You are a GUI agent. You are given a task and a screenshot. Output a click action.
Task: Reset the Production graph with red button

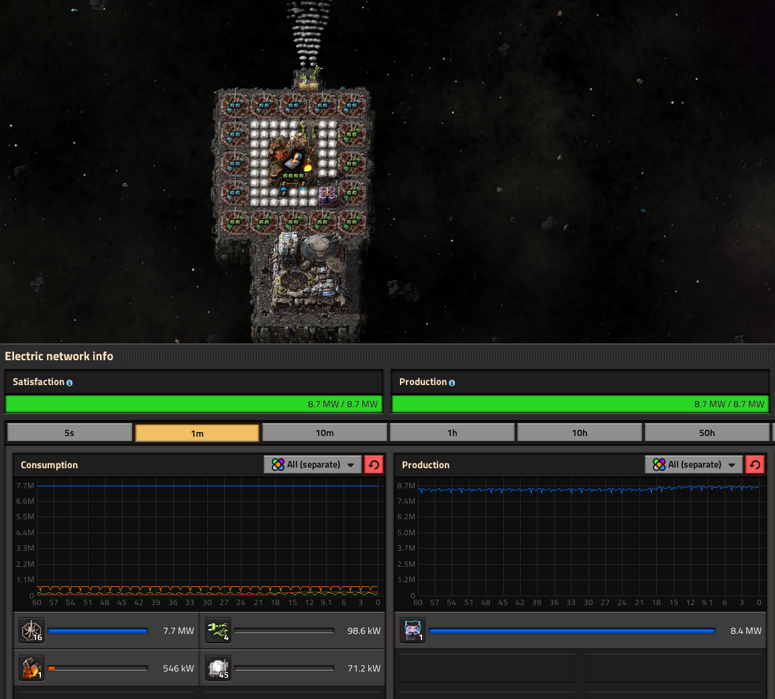[x=755, y=464]
